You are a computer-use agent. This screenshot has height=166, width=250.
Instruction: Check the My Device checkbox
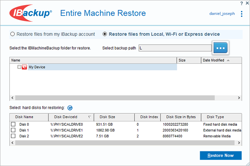point(19,67)
